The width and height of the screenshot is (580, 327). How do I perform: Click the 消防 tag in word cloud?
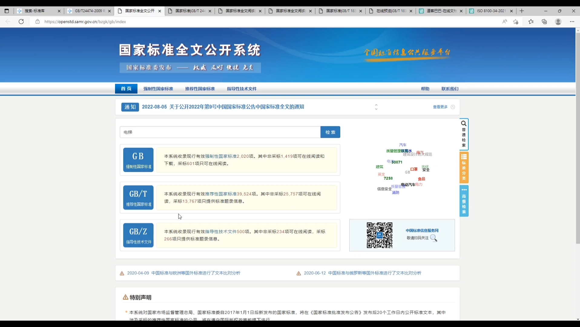pos(396,193)
